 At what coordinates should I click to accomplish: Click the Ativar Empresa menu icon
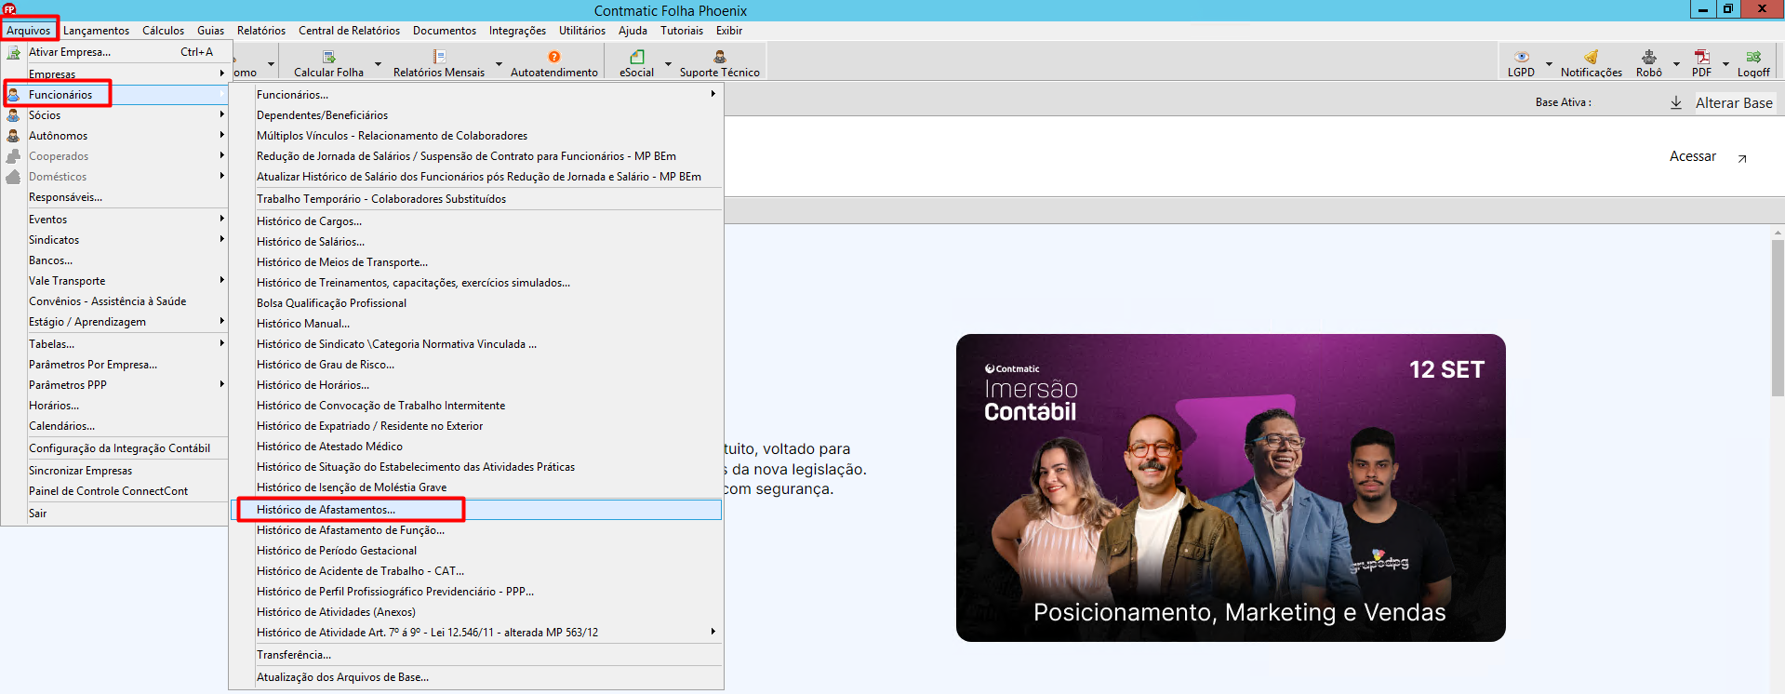point(13,52)
